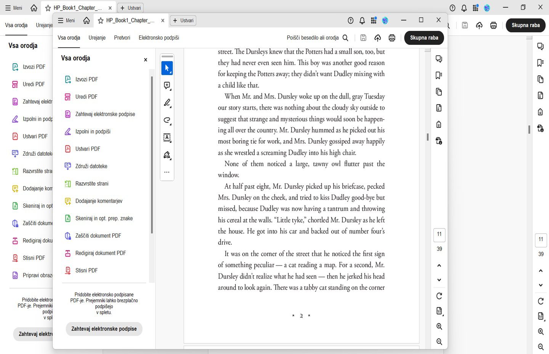This screenshot has width=549, height=354.
Task: Open Meni menu in back window
Action: [x=14, y=8]
